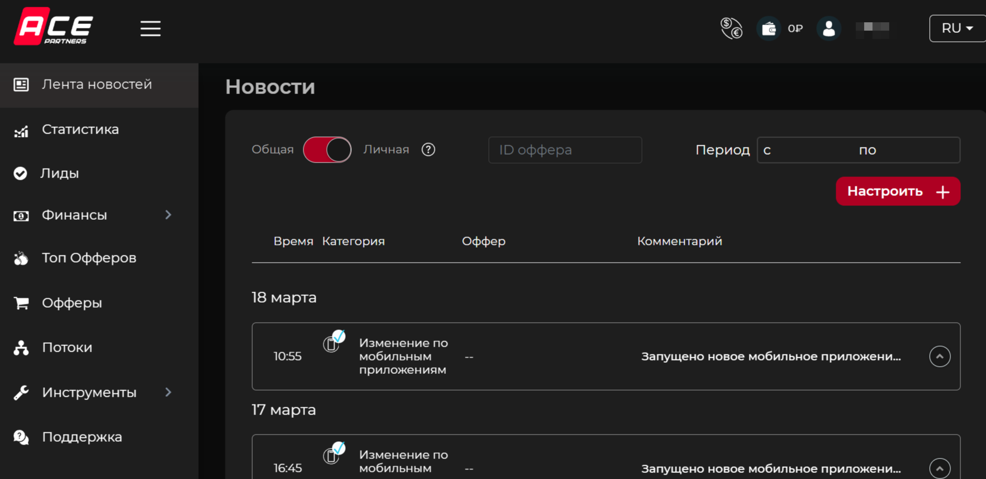Click the Период date range field
986x479 pixels.
(859, 150)
